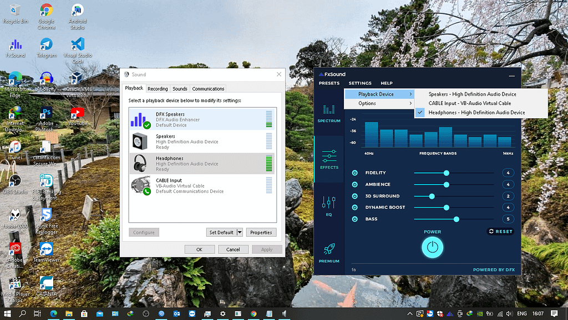Select DFX Speakers in the playback device list
The height and width of the screenshot is (320, 568).
[202, 119]
